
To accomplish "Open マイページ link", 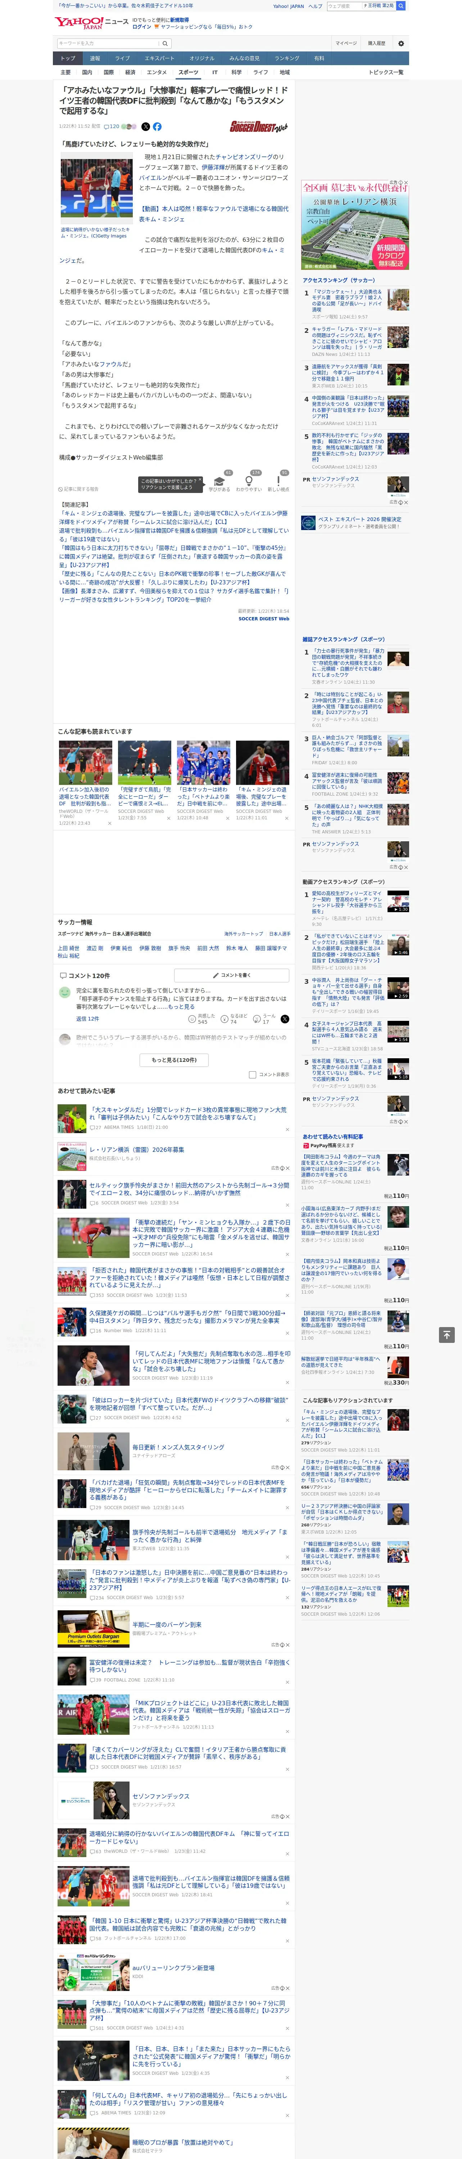I will (x=346, y=43).
